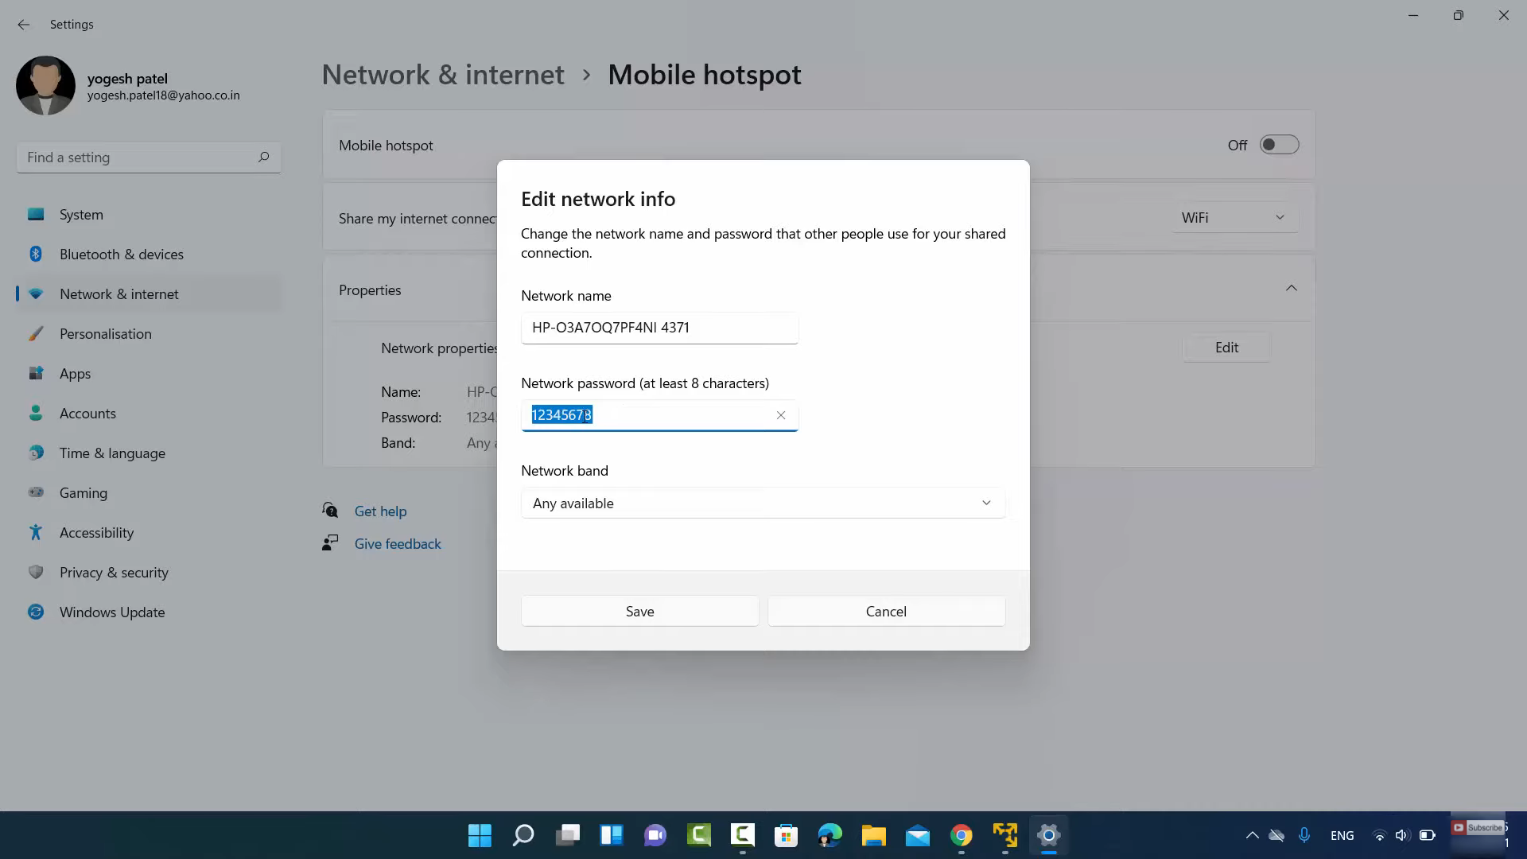Open WiFi connection sharing dropdown

[1234, 218]
